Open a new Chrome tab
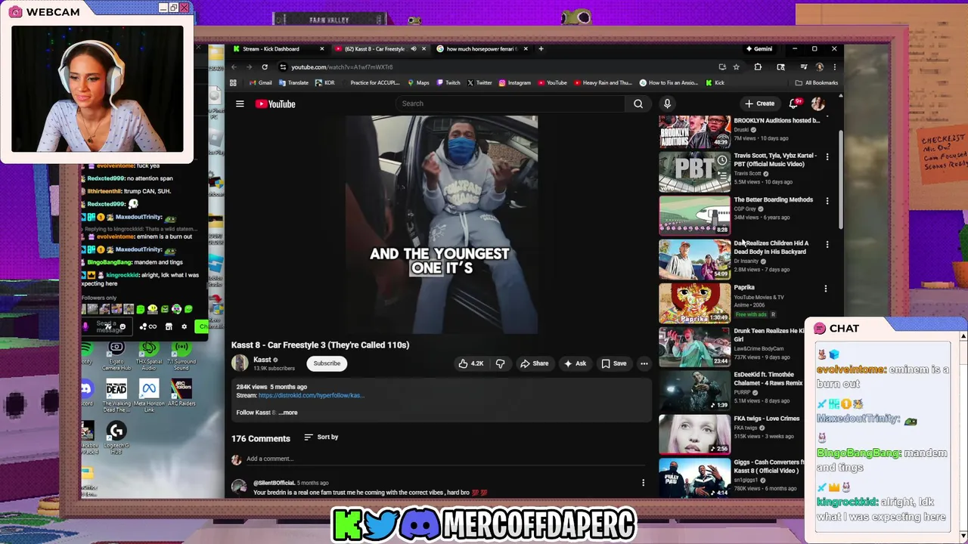 pos(541,49)
